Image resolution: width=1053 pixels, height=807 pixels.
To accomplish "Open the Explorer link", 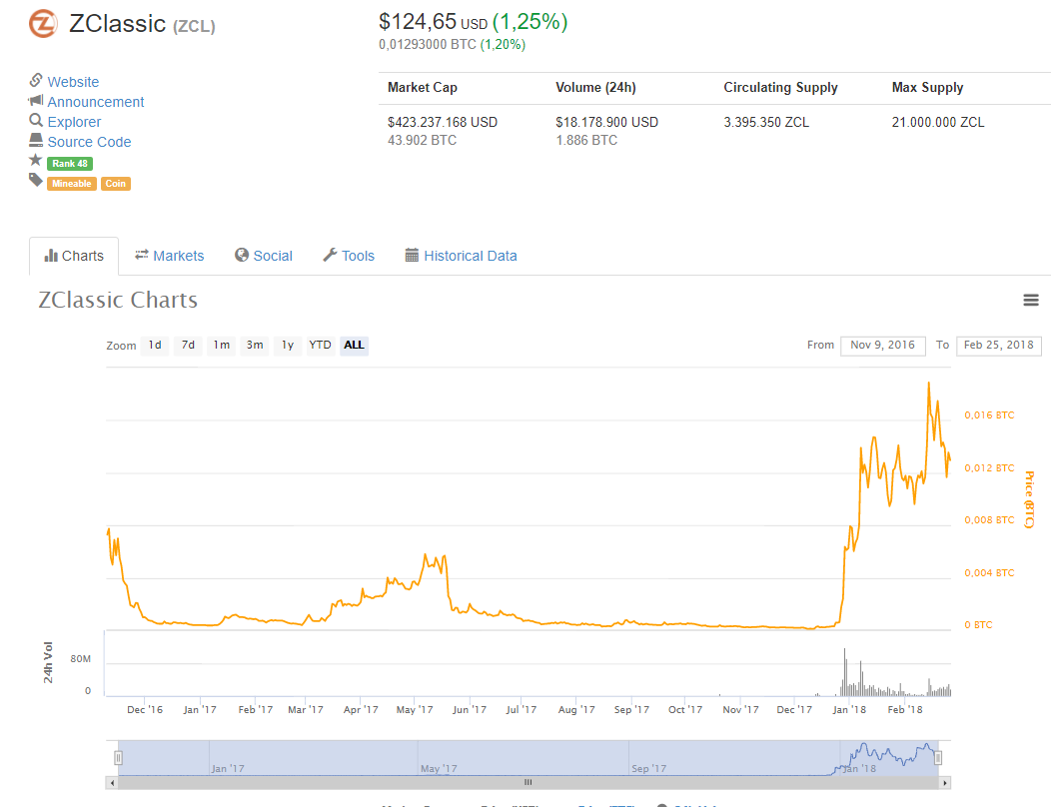I will (75, 122).
